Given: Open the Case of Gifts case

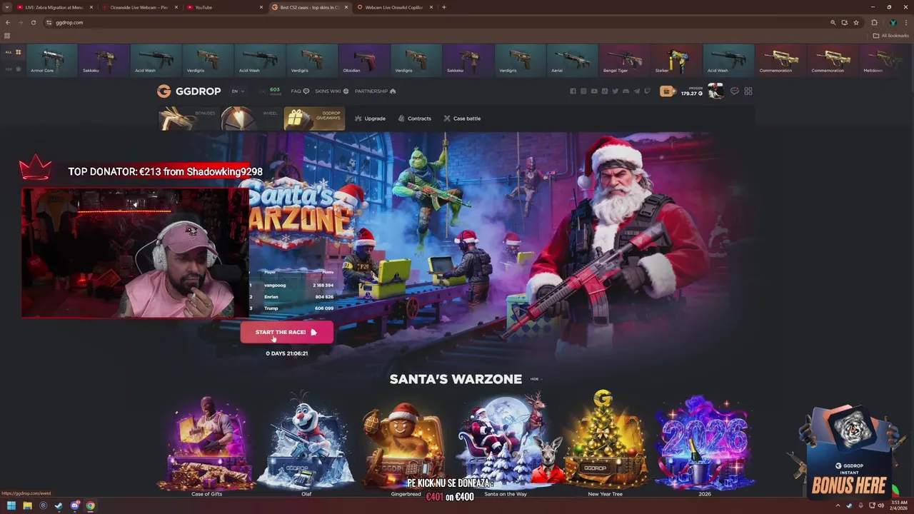Looking at the screenshot, I should pyautogui.click(x=206, y=445).
